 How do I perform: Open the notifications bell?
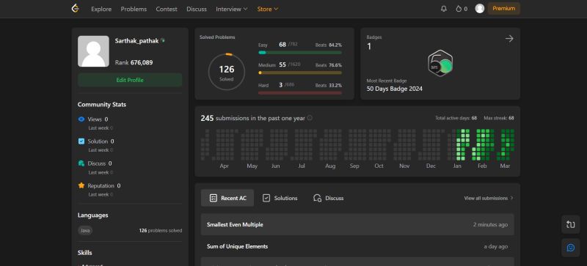[x=444, y=9]
